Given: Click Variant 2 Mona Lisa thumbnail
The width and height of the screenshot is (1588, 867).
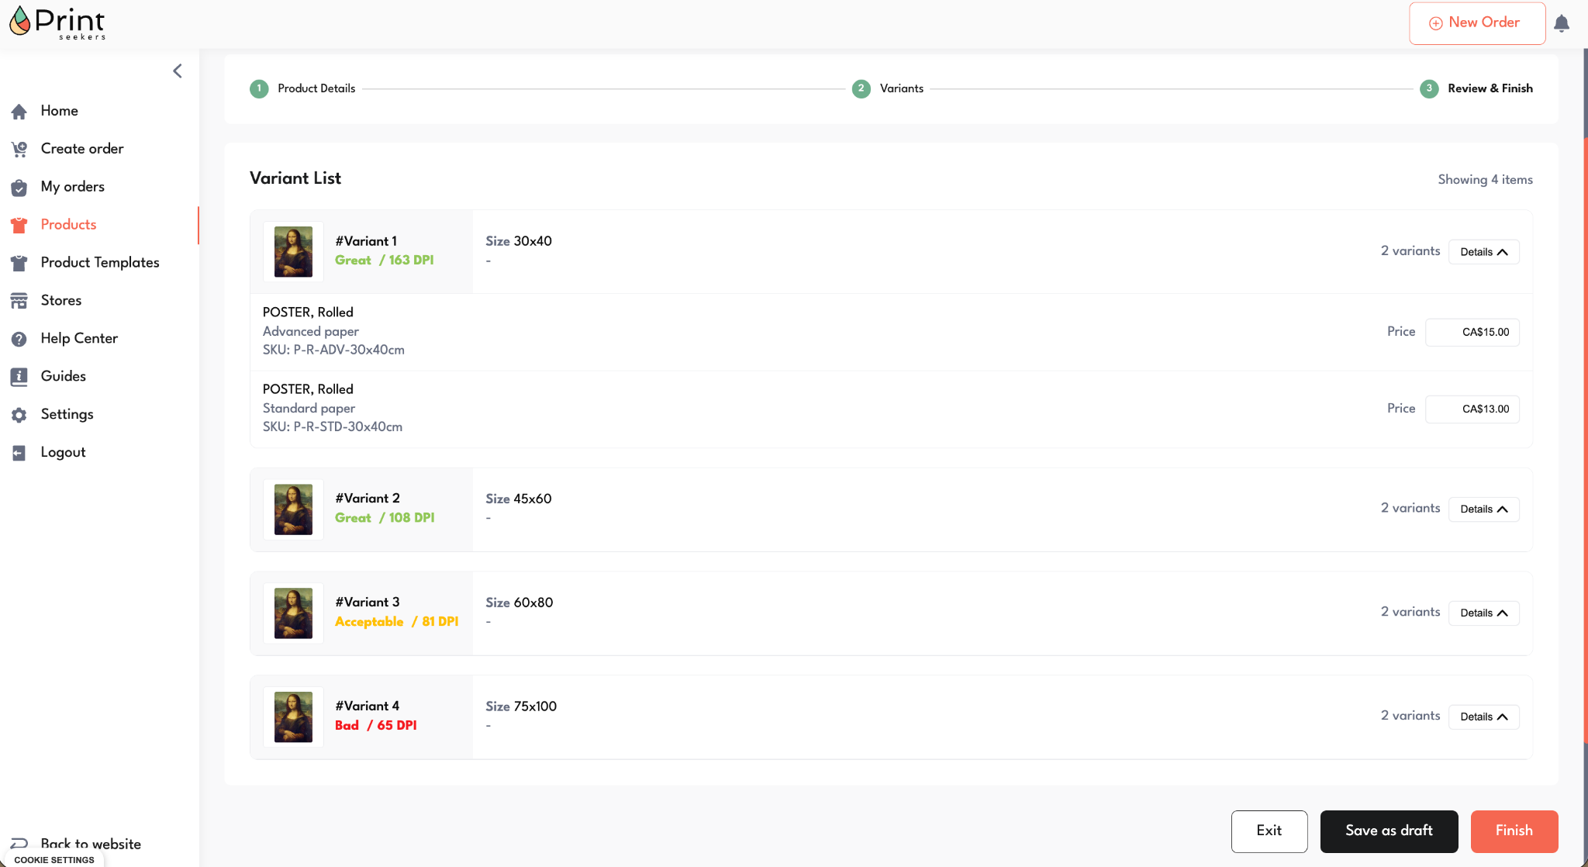Looking at the screenshot, I should [x=293, y=509].
